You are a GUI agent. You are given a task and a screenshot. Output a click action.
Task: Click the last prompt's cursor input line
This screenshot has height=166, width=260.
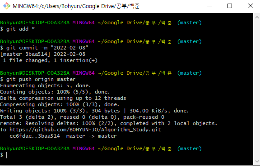pos(4,155)
